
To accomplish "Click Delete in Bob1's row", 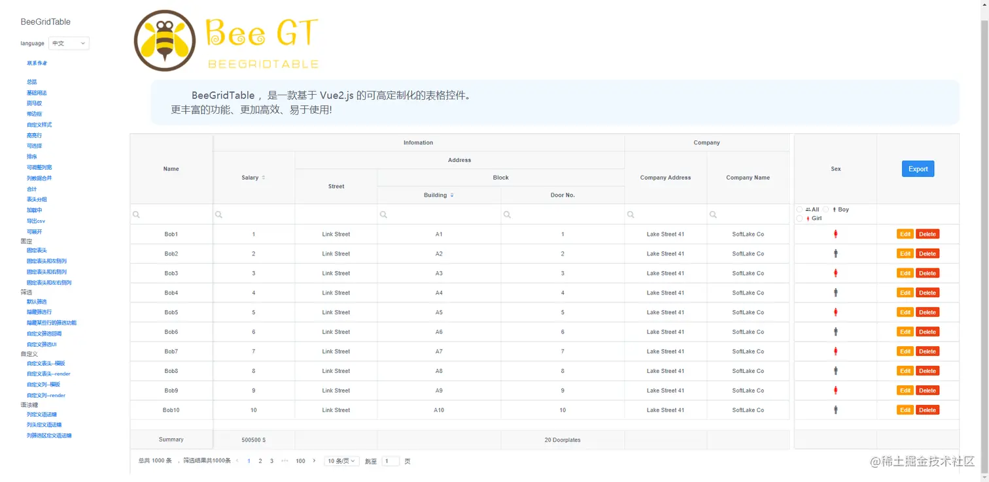I will (x=928, y=234).
